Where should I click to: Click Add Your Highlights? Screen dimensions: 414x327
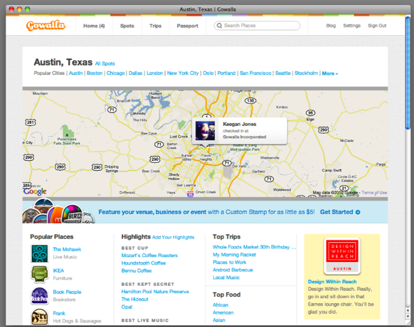point(173,237)
